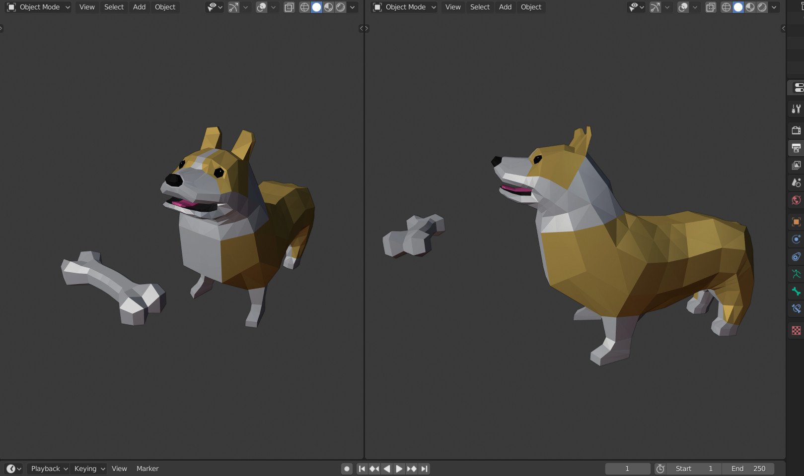This screenshot has height=476, width=804.
Task: Expand the viewport overlays dropdown
Action: 273,7
